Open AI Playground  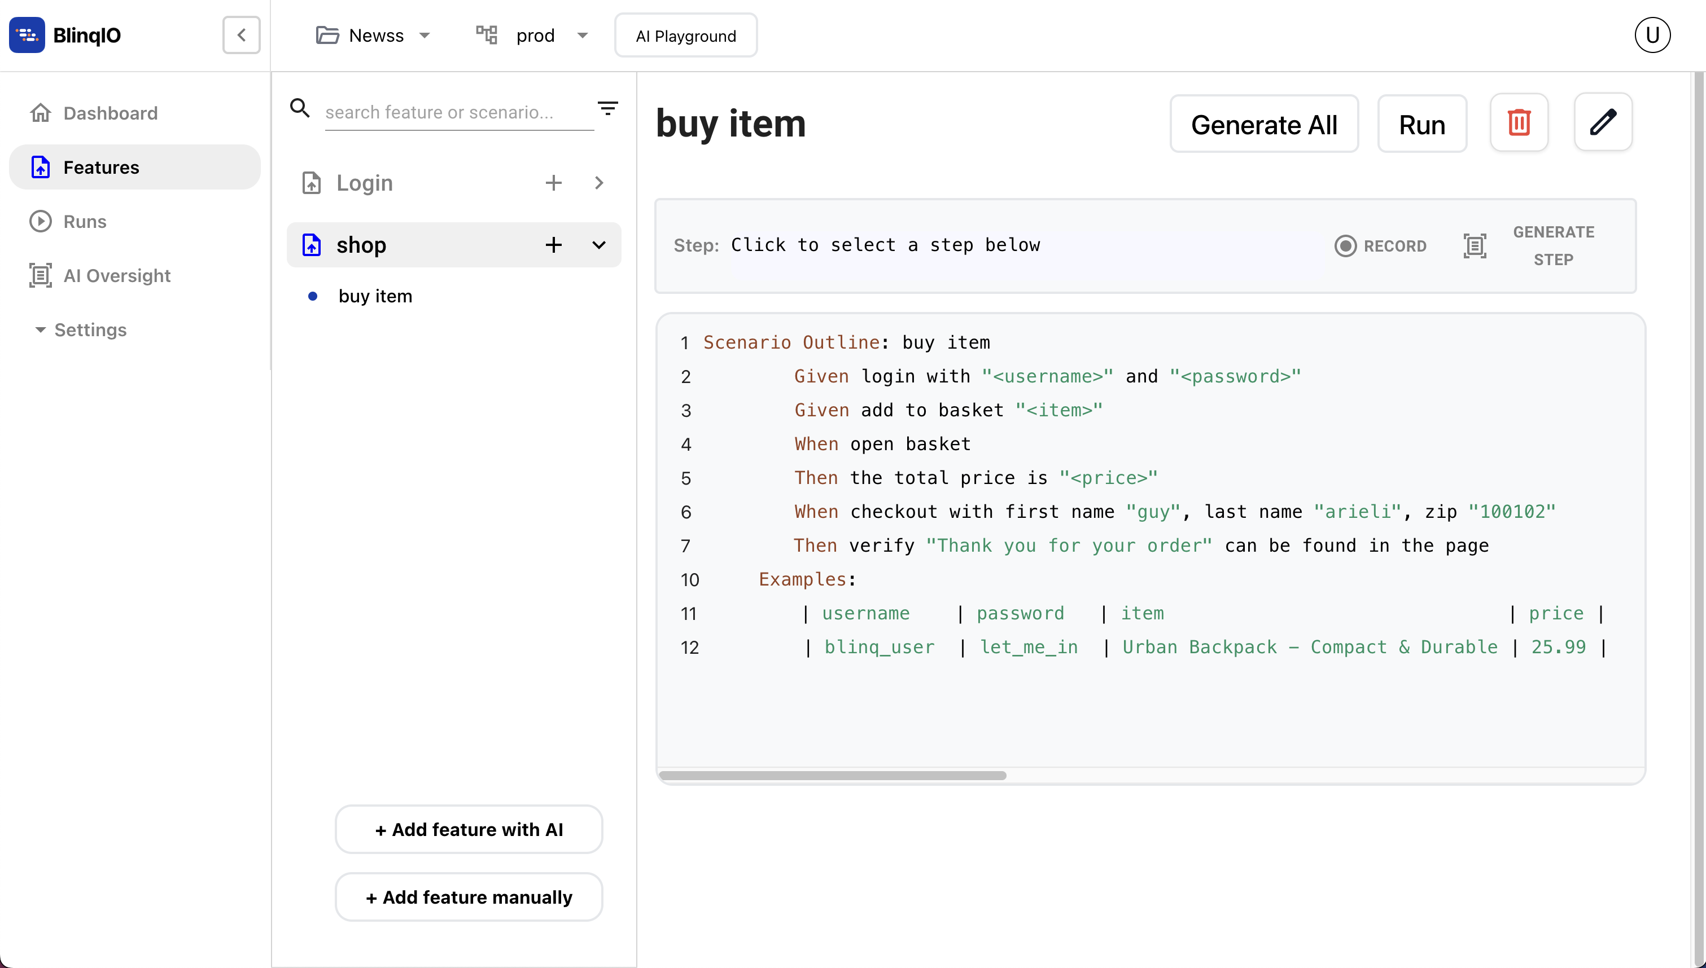click(686, 35)
